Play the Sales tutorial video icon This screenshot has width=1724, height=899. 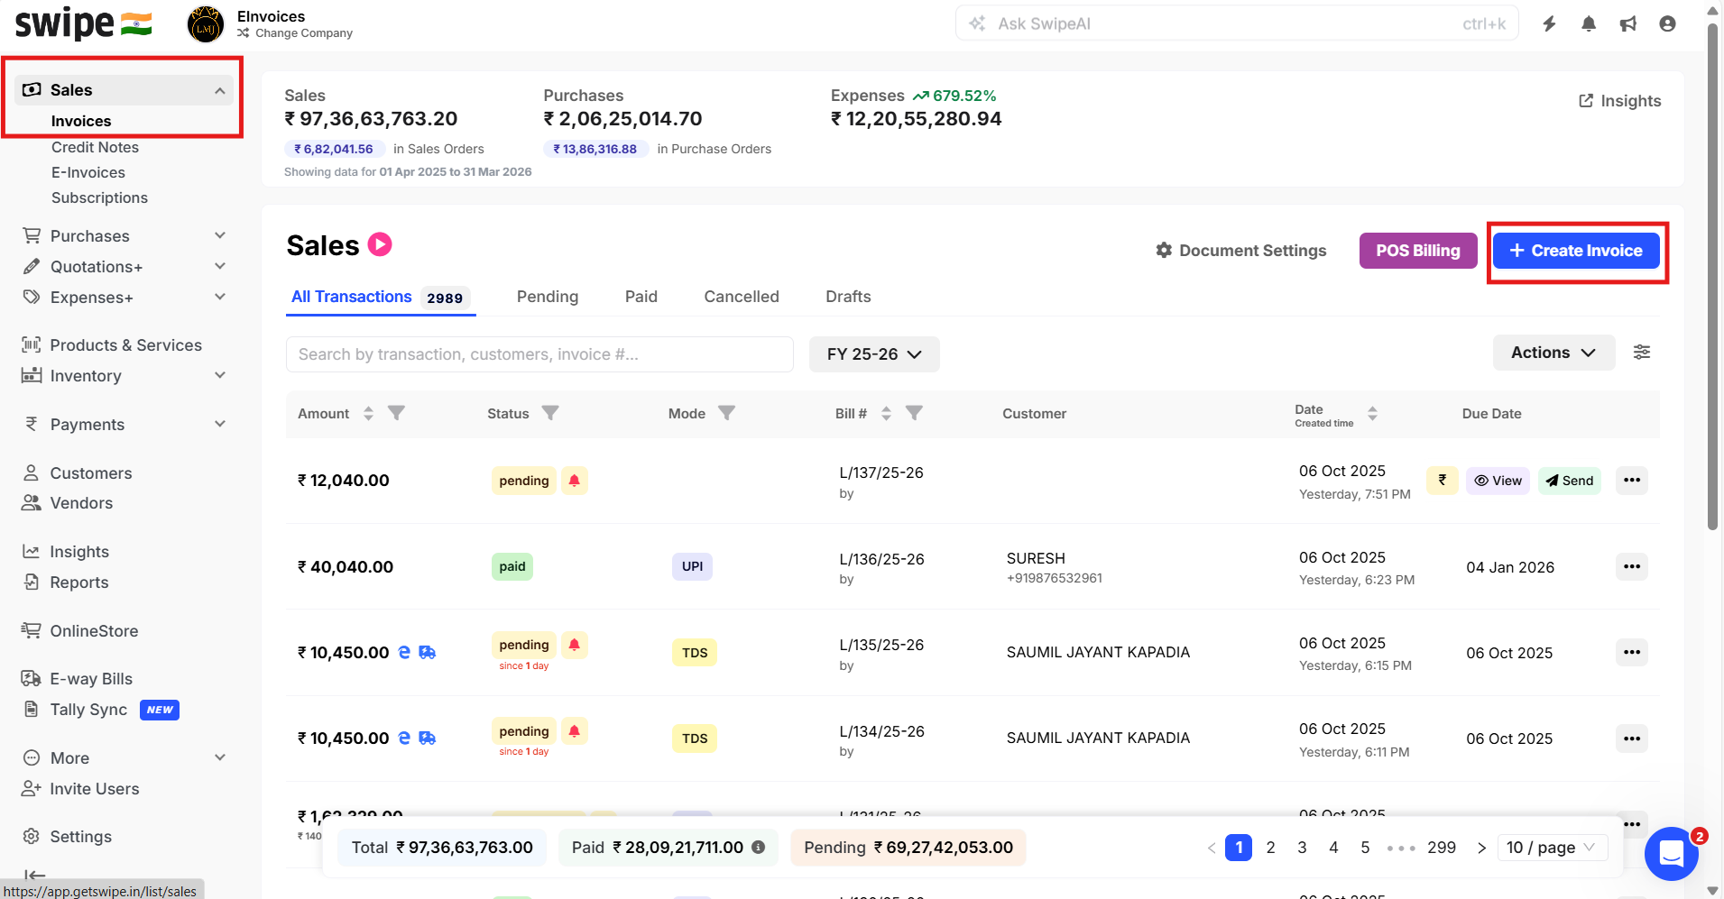[380, 244]
